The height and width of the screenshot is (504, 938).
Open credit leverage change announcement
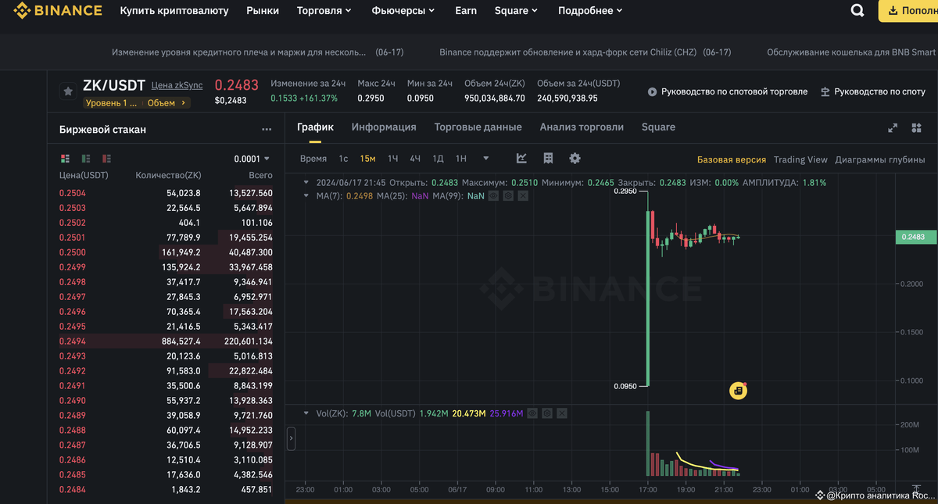(258, 52)
